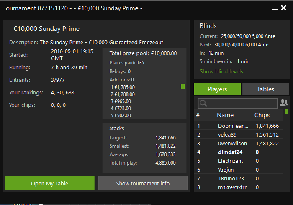
Task: Sort players by rank number column
Action: pos(198,115)
